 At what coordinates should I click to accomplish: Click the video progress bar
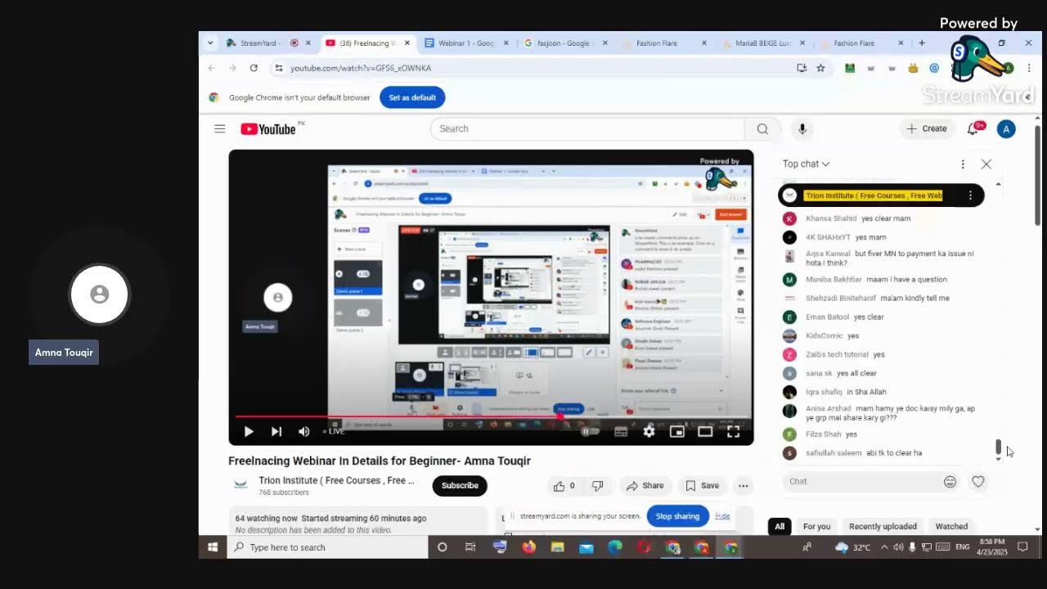coord(491,416)
